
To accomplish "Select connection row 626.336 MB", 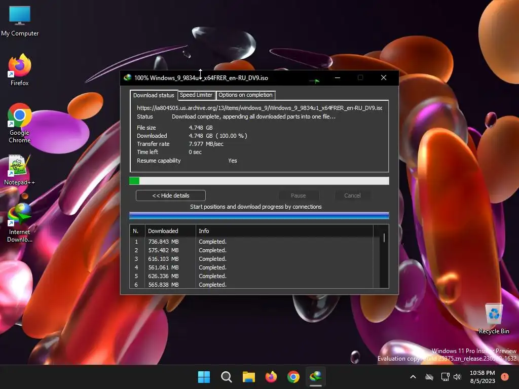I will [251, 276].
